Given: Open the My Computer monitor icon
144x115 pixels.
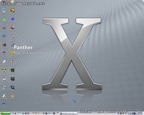Looking at the screenshot, I should tap(4, 10).
